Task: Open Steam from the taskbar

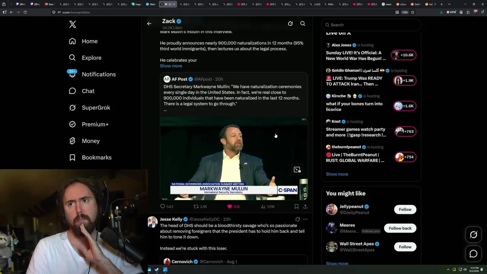Action: coord(157,270)
